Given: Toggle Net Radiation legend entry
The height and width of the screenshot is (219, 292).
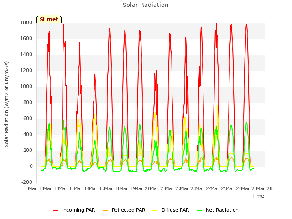Looking at the screenshot, I should click(218, 210).
